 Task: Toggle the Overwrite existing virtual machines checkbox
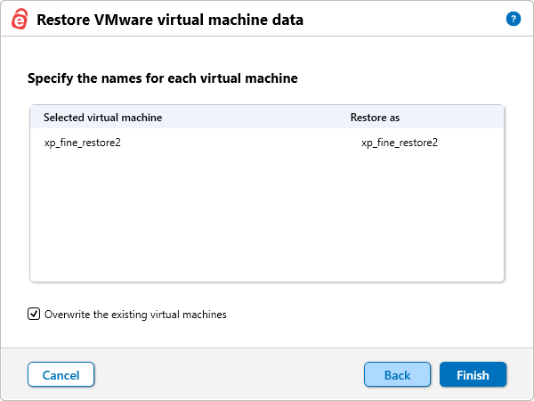[34, 314]
